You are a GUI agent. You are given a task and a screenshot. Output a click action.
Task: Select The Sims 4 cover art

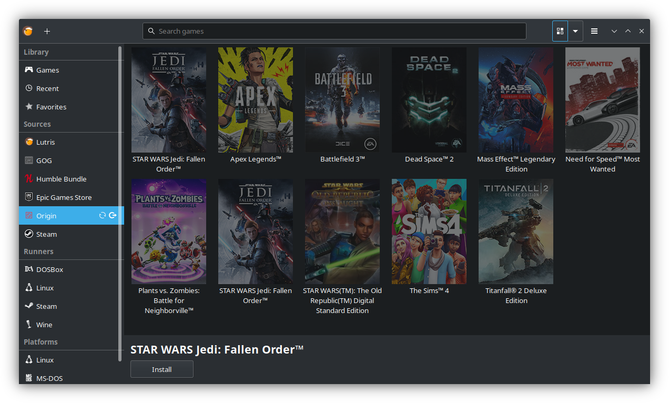(429, 231)
